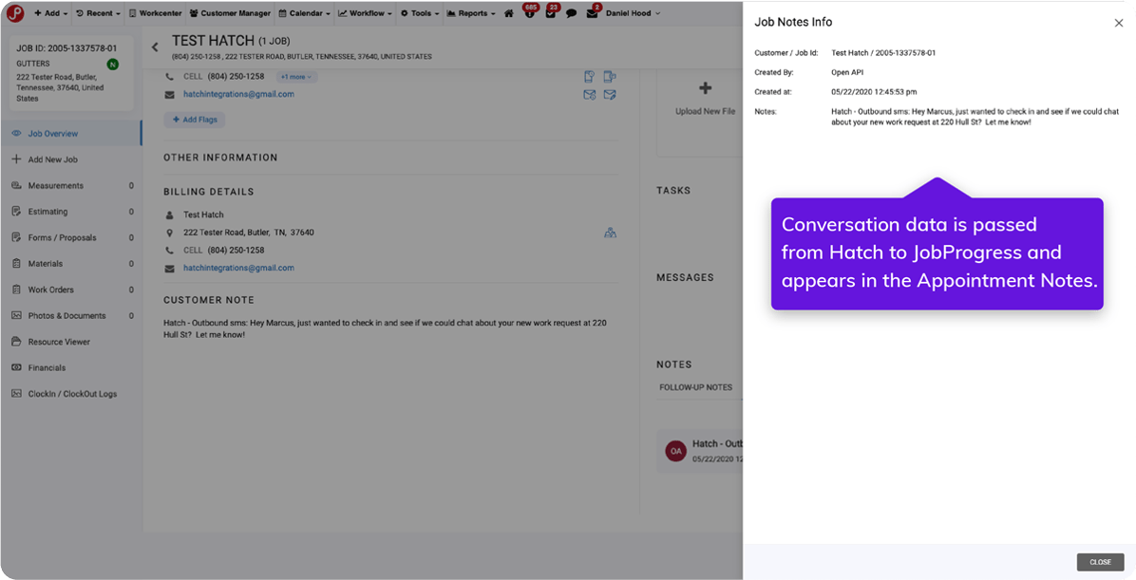The width and height of the screenshot is (1136, 580).
Task: Click the Upload New File plus icon
Action: pyautogui.click(x=705, y=88)
